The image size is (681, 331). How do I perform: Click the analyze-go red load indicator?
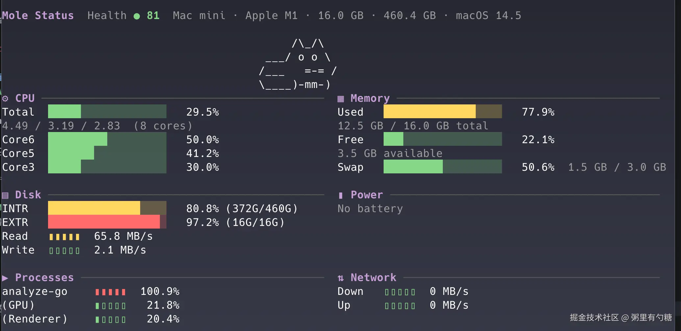pos(110,292)
